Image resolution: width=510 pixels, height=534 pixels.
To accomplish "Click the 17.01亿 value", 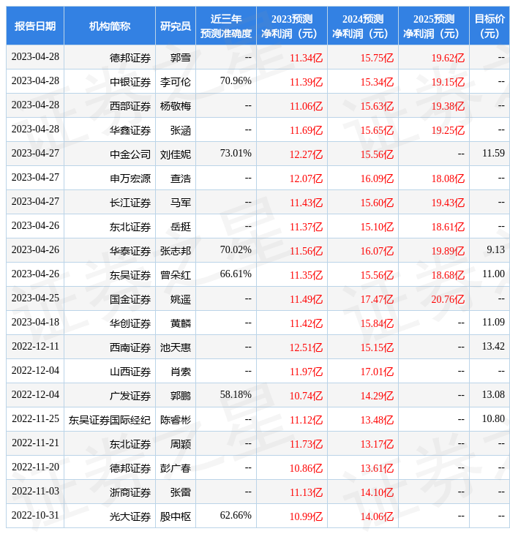I will (377, 372).
